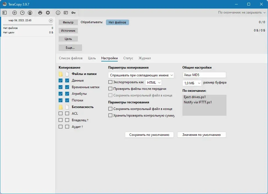The image size is (268, 194).
Task: Enable folder checkbox for Аудит
Action: tap(61, 127)
